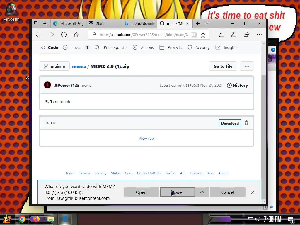
Task: Click Save in the download prompt
Action: (x=177, y=192)
